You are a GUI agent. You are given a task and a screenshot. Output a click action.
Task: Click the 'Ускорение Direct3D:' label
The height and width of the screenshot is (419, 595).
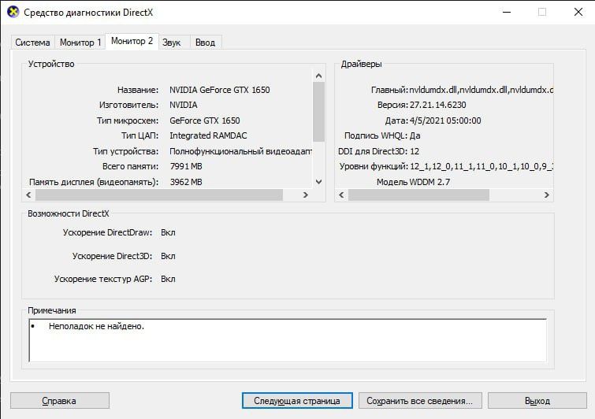coord(112,256)
